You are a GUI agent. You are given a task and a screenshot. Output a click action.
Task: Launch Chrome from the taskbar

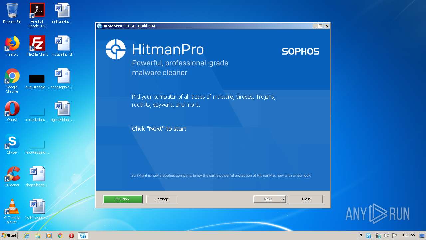pos(60,236)
